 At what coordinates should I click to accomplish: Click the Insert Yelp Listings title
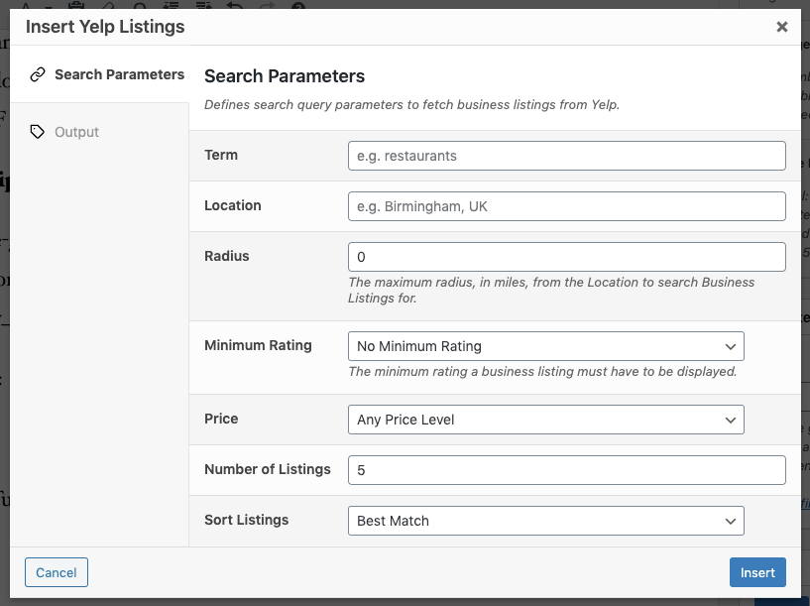tap(105, 27)
